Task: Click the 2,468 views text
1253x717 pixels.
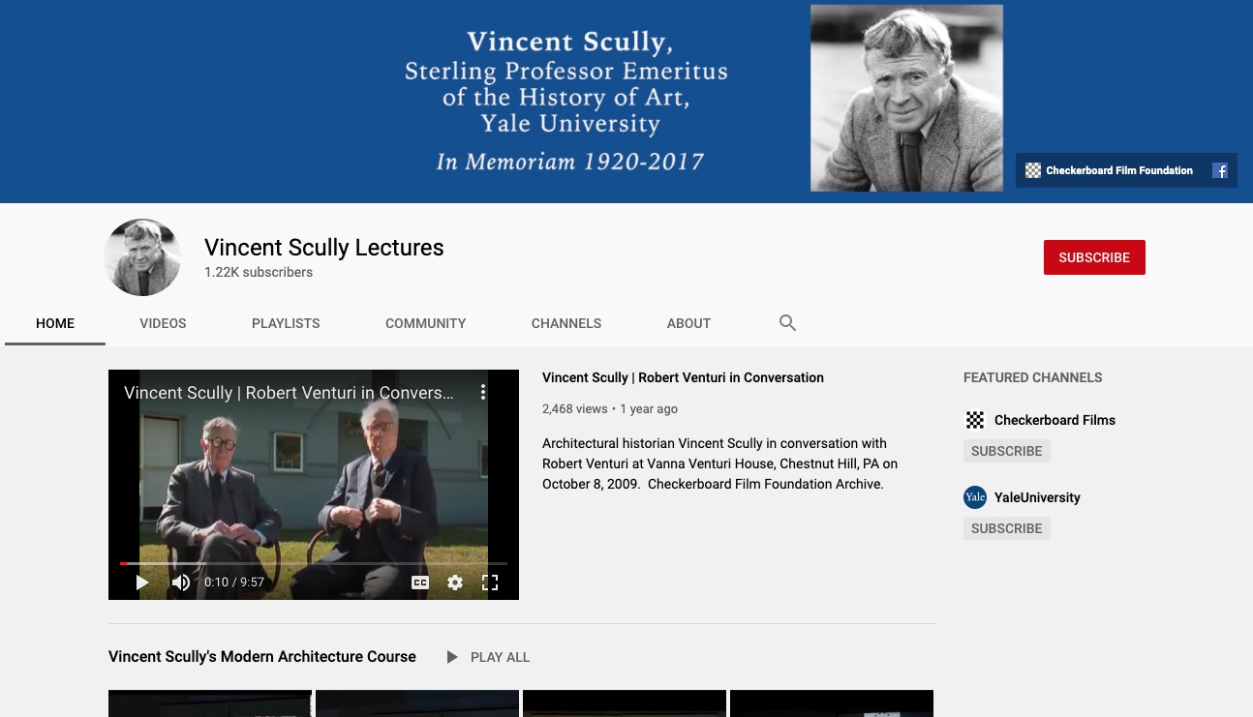Action: click(x=575, y=408)
